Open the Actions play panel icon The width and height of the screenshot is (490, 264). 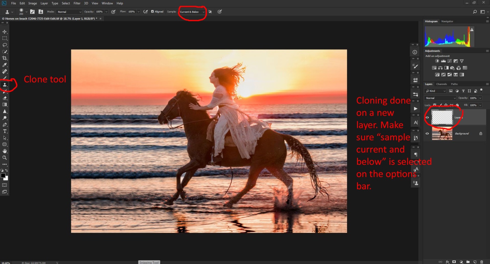[415, 108]
